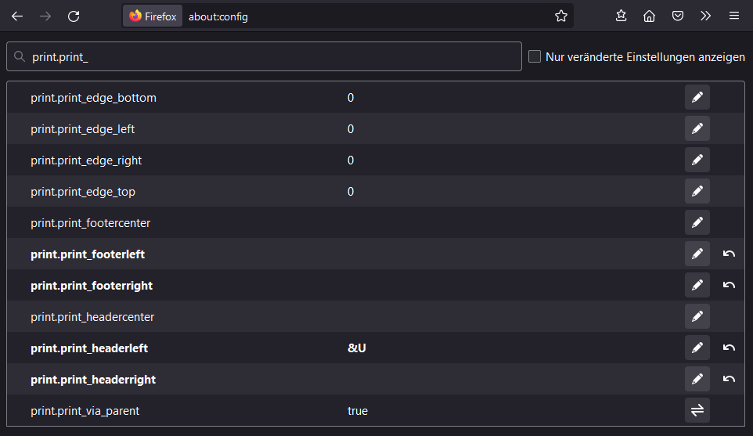Image resolution: width=753 pixels, height=436 pixels.
Task: Reload the current page
Action: tap(74, 16)
